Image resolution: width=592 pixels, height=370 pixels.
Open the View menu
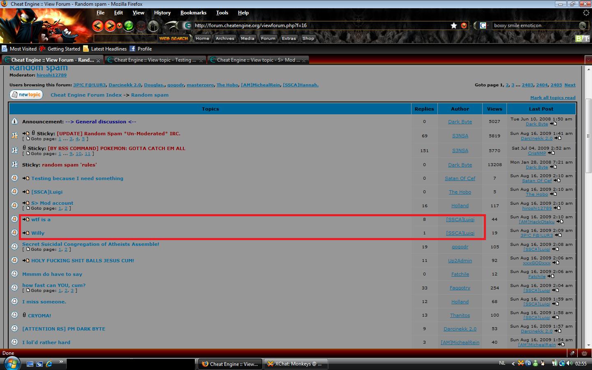(x=139, y=13)
